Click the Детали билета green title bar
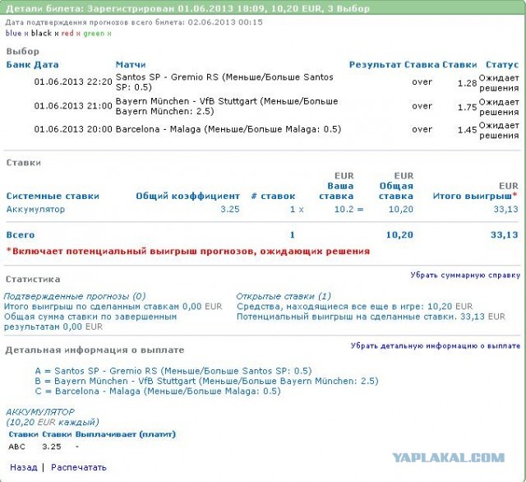Image resolution: width=526 pixels, height=482 pixels. [x=263, y=7]
